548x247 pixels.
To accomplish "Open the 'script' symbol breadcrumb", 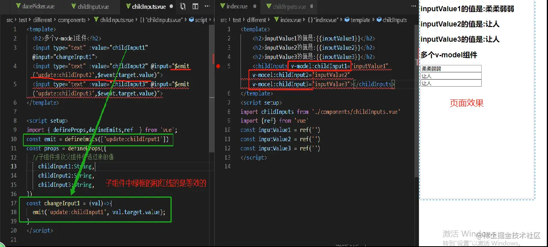I will click(x=198, y=20).
